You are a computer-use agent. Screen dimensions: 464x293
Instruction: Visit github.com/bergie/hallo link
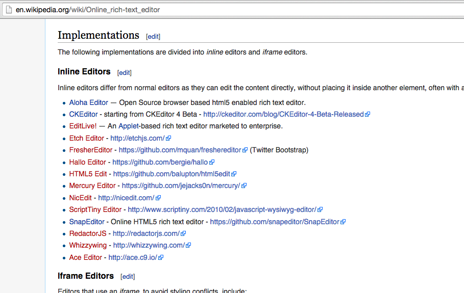(x=160, y=162)
